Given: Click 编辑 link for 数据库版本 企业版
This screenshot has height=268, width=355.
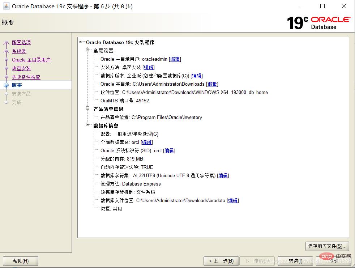Looking at the screenshot, I should (x=197, y=76).
